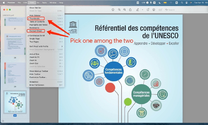Select Contact Sheet view

(45, 31)
